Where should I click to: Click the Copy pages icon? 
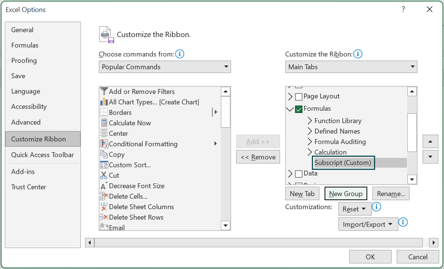[x=104, y=154]
